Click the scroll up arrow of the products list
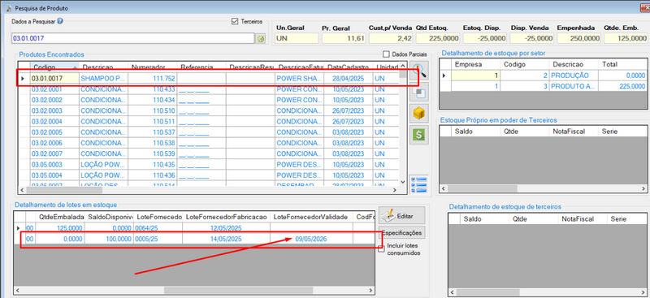This screenshot has width=650, height=298. 402,67
